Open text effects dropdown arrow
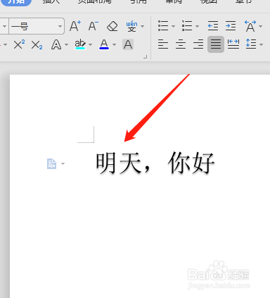Screen dimensions: 270x298 (x=66, y=44)
